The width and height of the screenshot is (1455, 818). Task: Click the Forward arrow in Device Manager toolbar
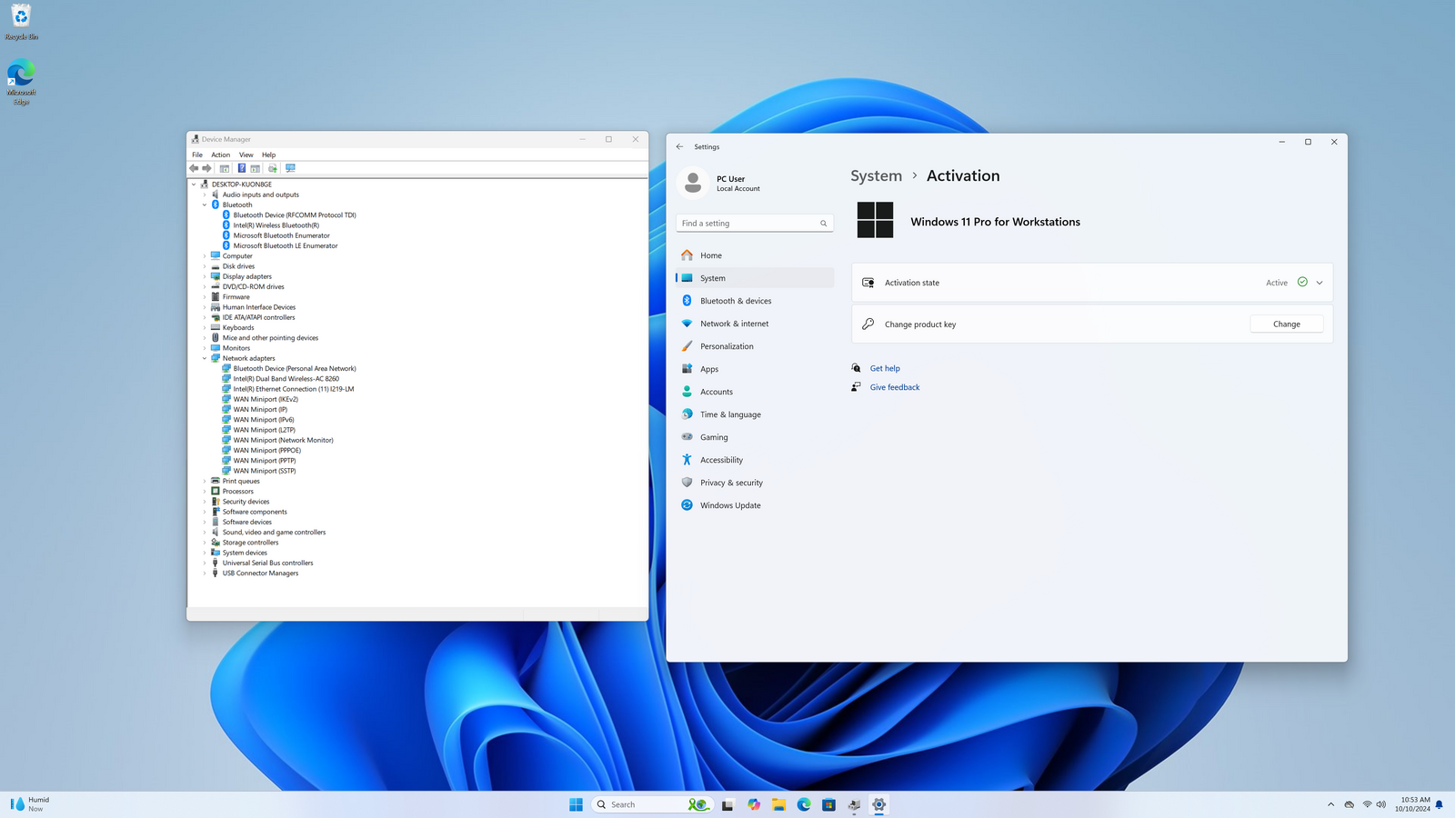206,168
